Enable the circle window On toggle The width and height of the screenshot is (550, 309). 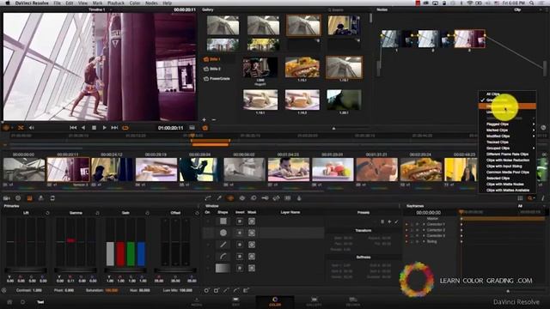pos(208,233)
